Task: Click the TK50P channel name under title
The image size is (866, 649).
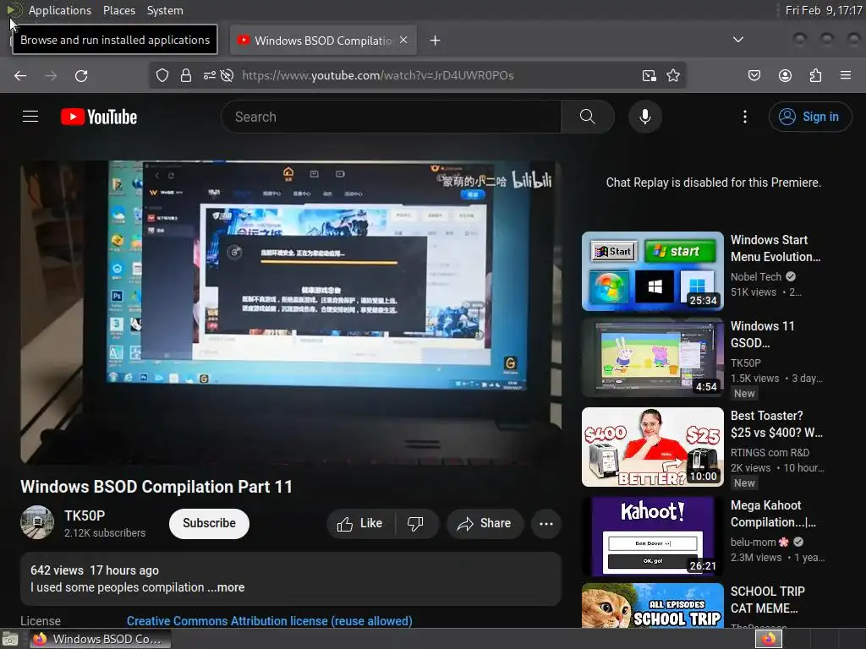Action: click(85, 515)
